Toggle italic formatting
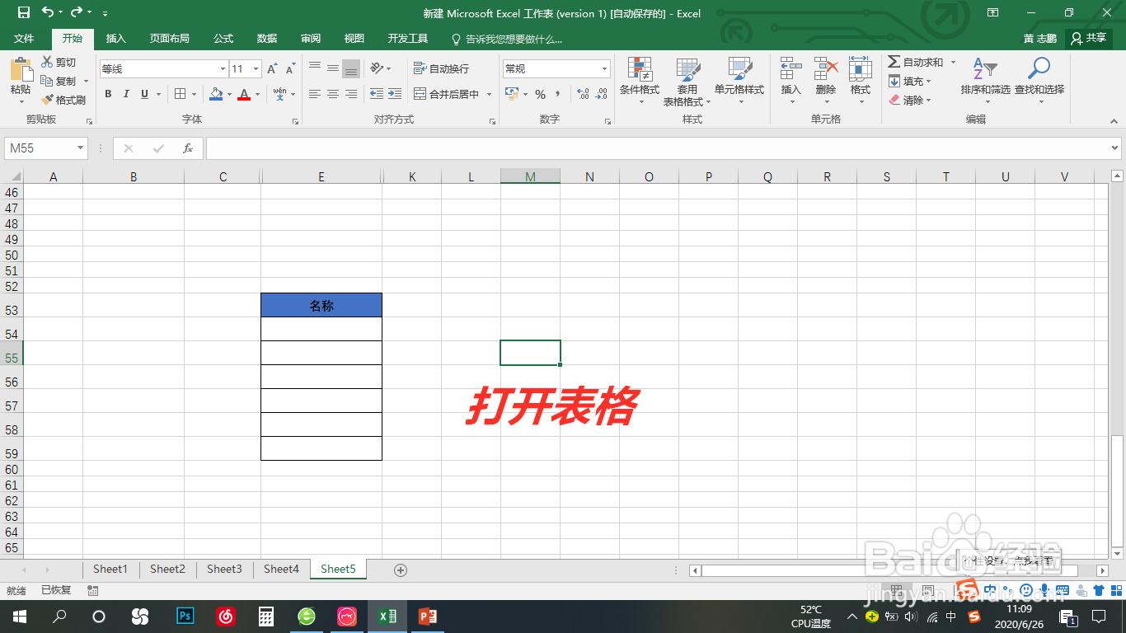Image resolution: width=1126 pixels, height=633 pixels. (x=124, y=94)
